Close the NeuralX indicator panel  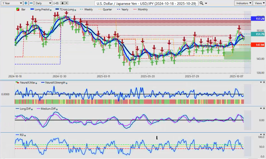[264, 82]
